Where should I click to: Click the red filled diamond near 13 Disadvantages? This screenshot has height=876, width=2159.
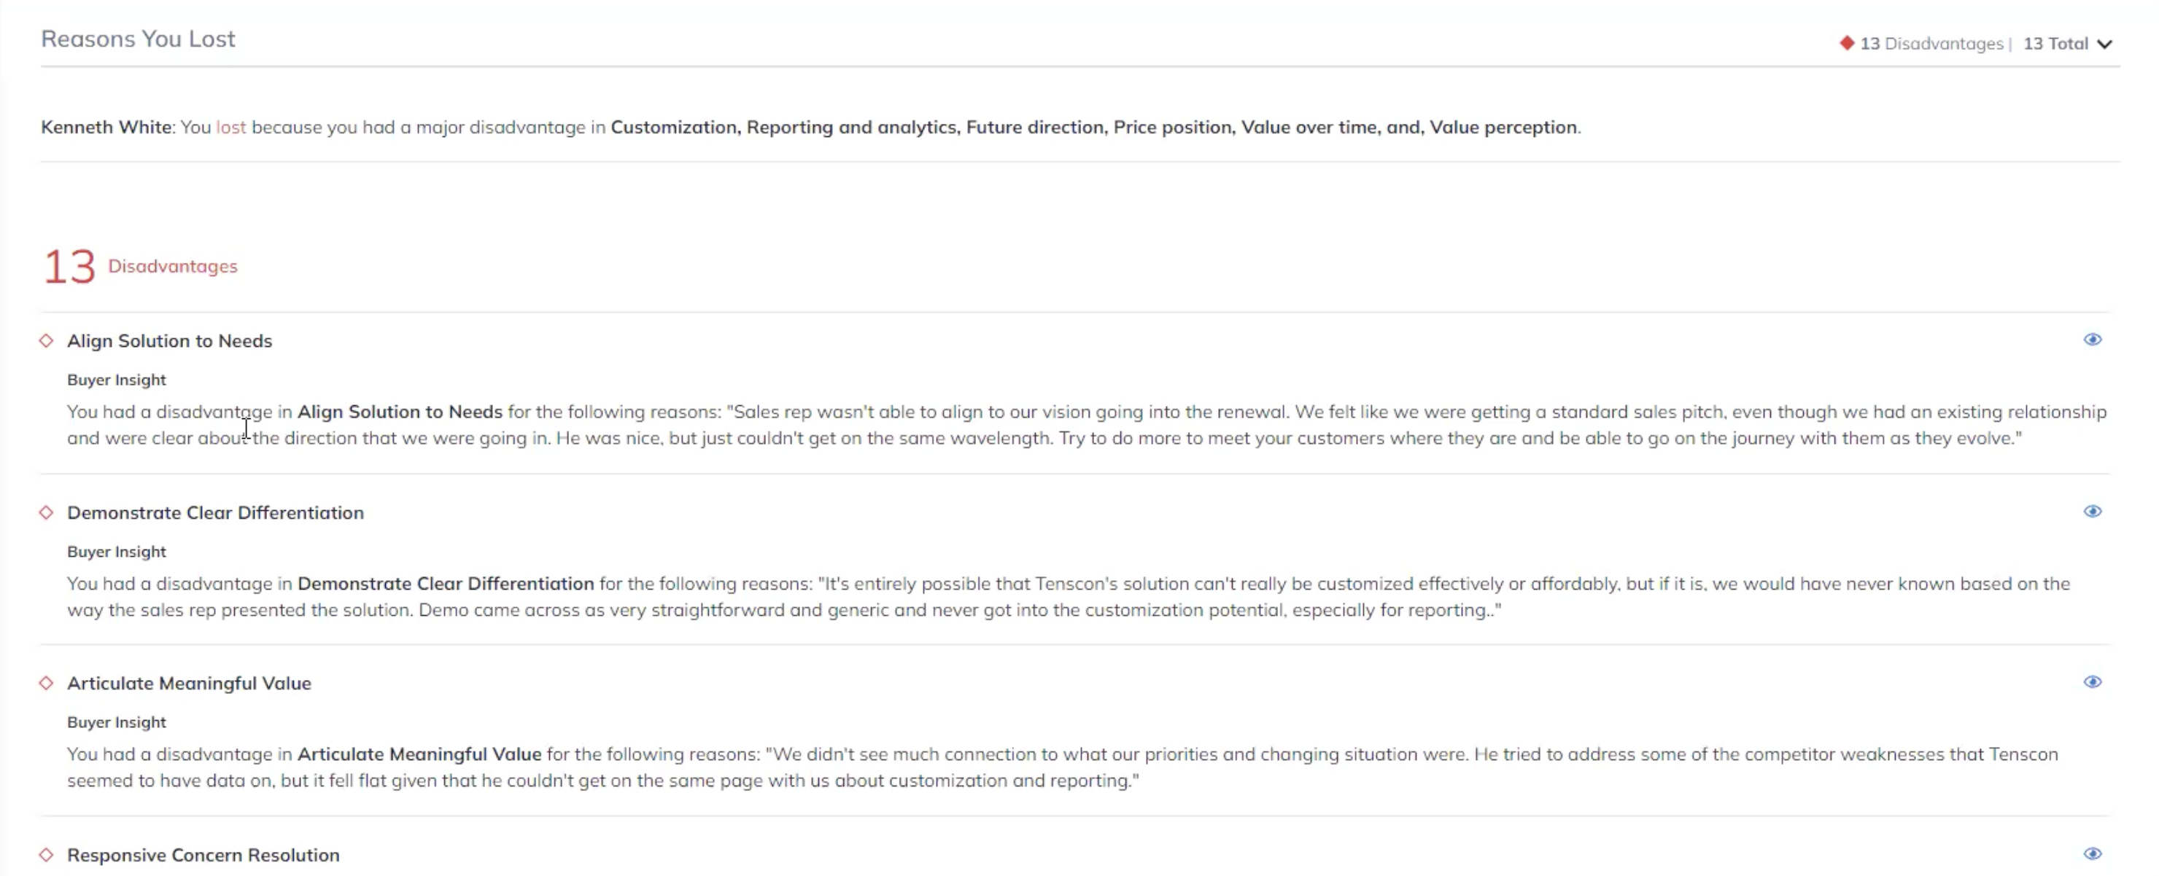1846,43
